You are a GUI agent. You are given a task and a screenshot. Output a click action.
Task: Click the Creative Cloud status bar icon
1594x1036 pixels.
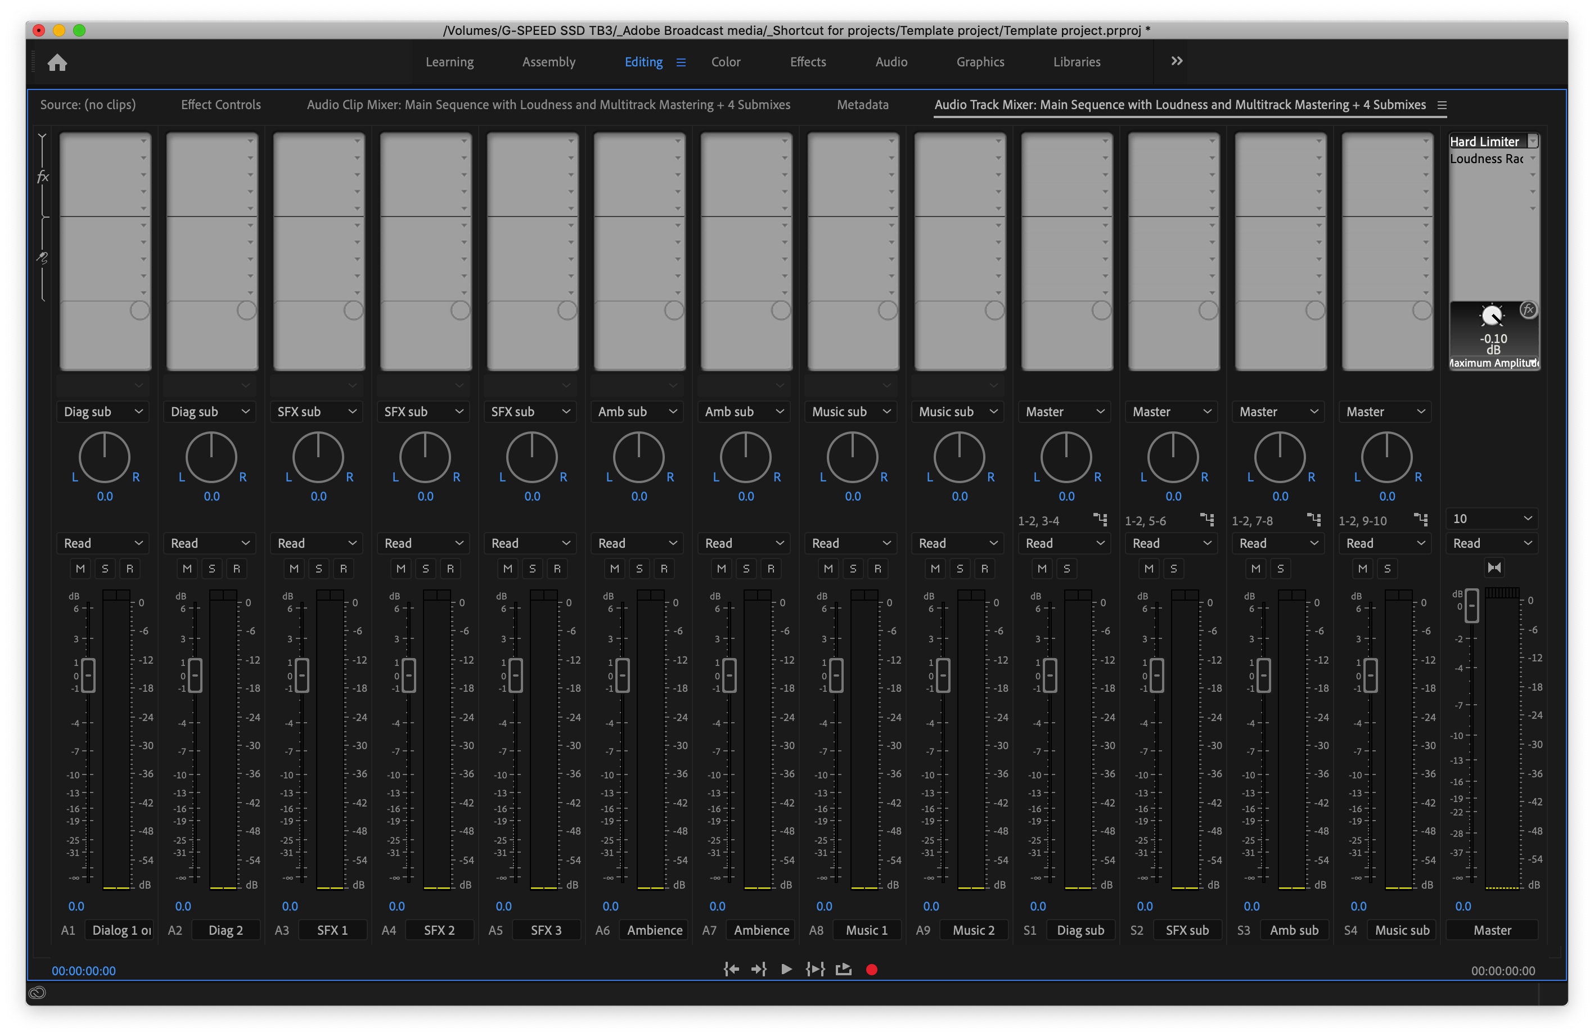click(38, 993)
